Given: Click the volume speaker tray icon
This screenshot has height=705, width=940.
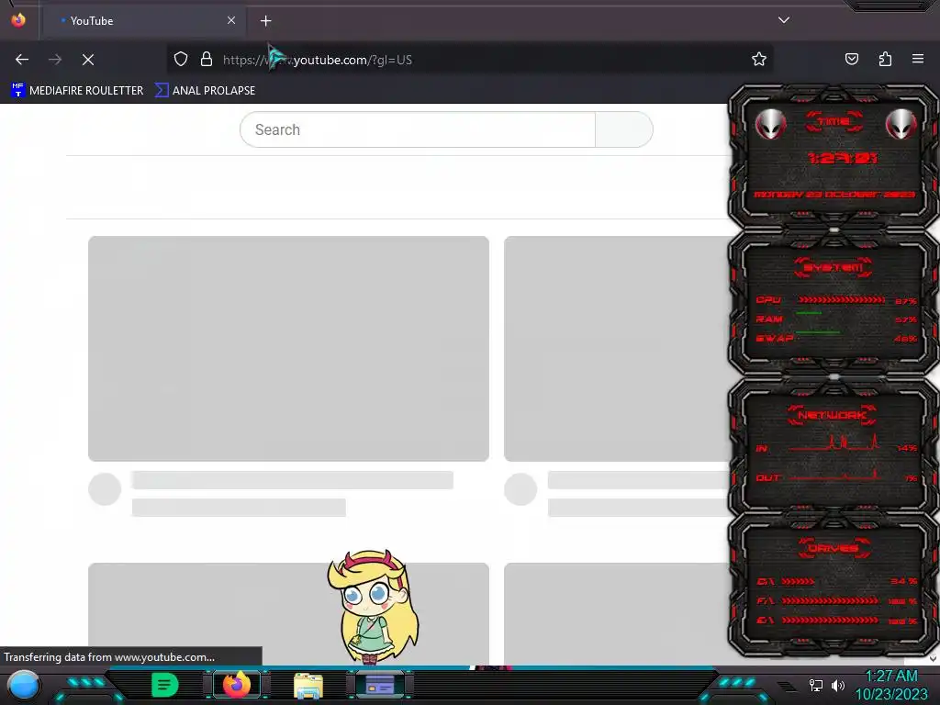Looking at the screenshot, I should (x=838, y=685).
